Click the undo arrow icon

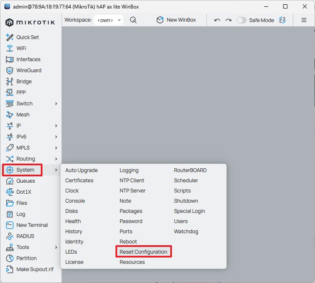click(x=217, y=20)
